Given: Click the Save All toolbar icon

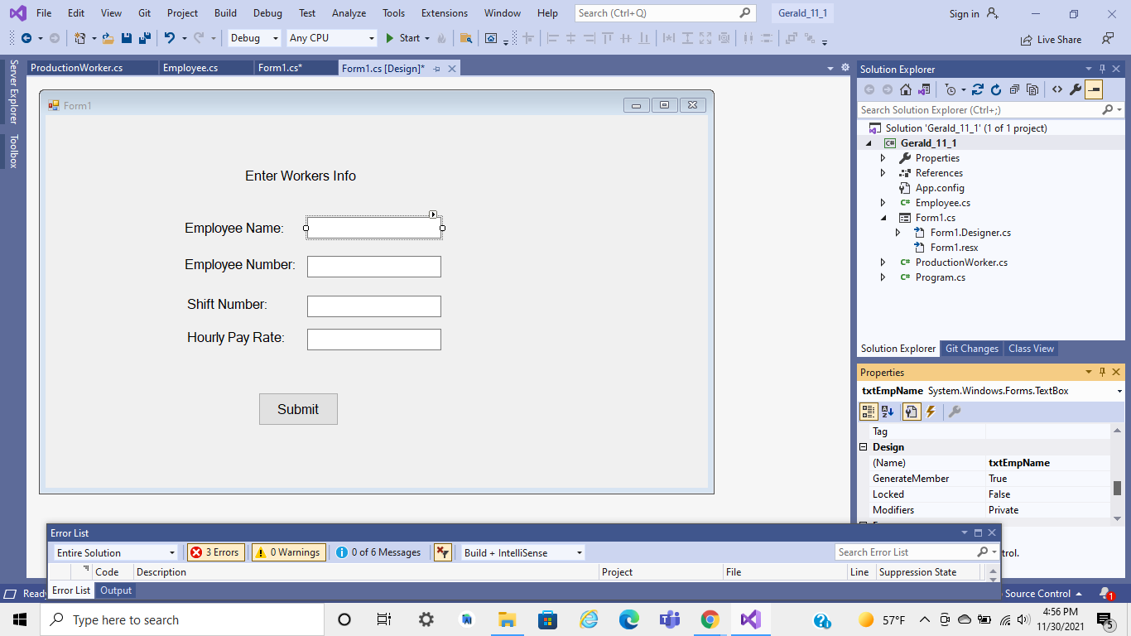Looking at the screenshot, I should pyautogui.click(x=144, y=38).
